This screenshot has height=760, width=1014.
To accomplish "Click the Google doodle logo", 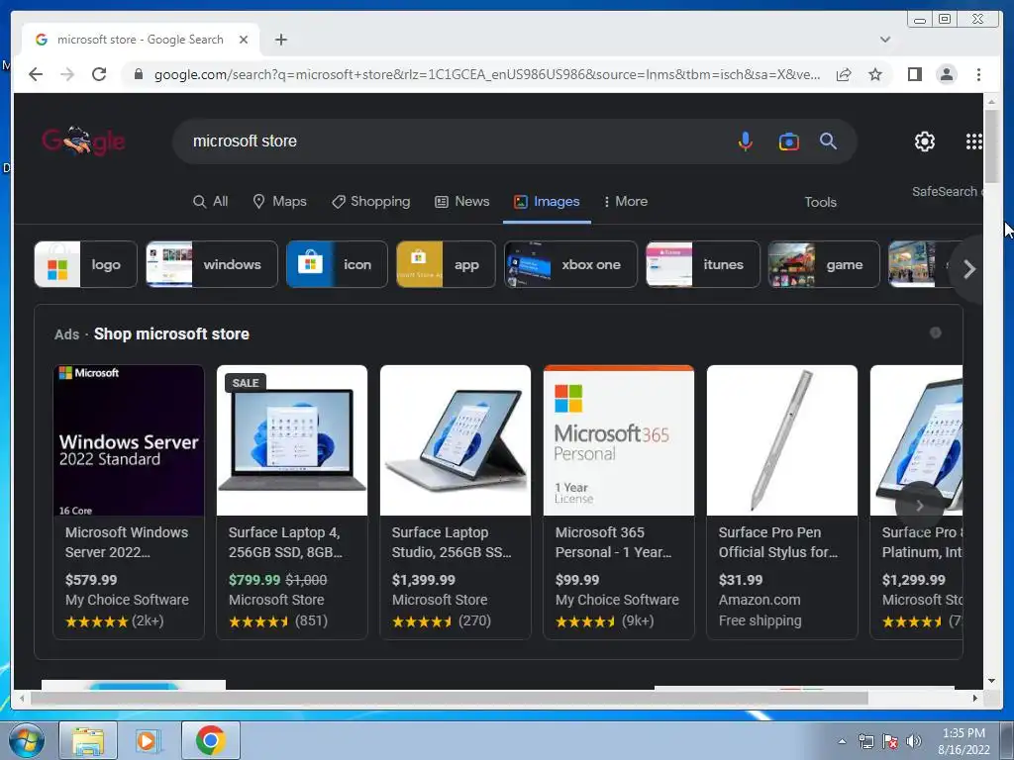I will point(83,141).
